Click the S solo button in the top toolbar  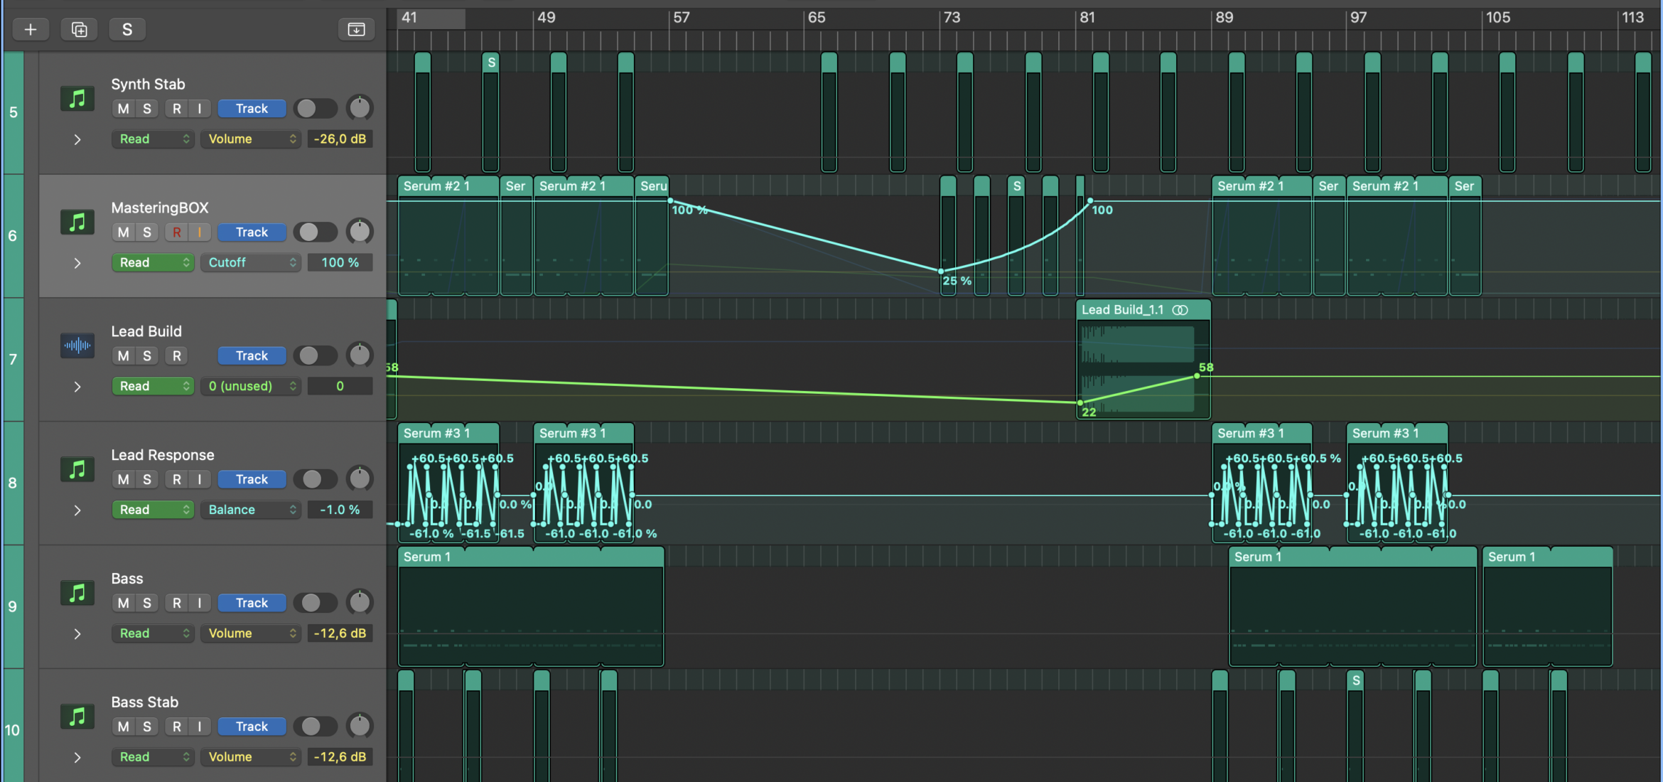coord(127,29)
